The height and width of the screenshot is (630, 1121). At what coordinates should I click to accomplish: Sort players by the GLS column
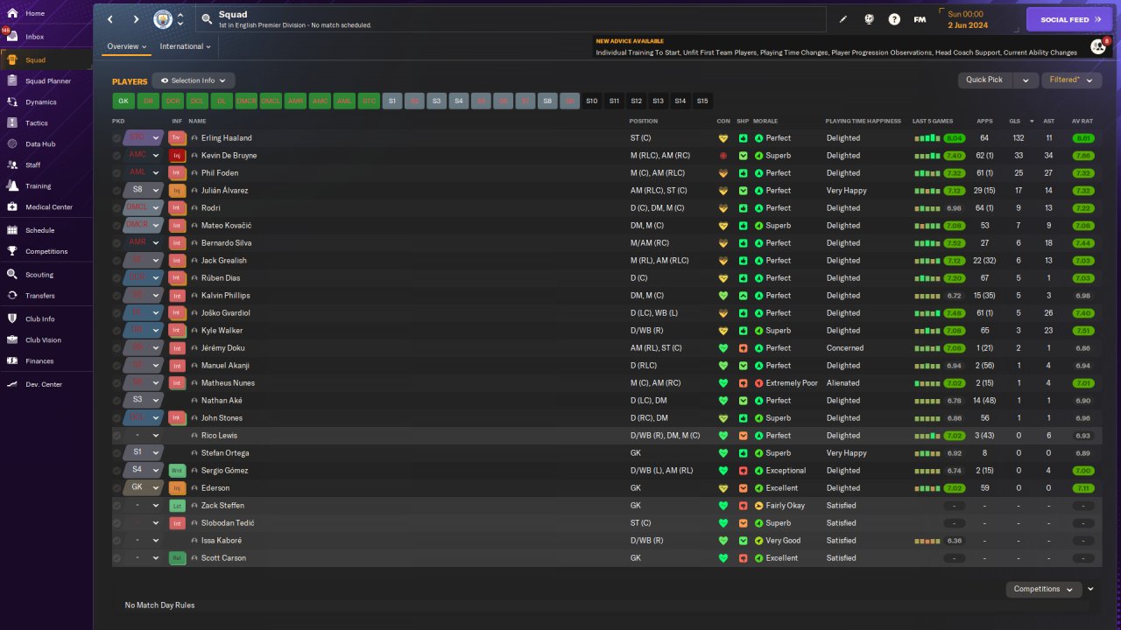click(1013, 121)
